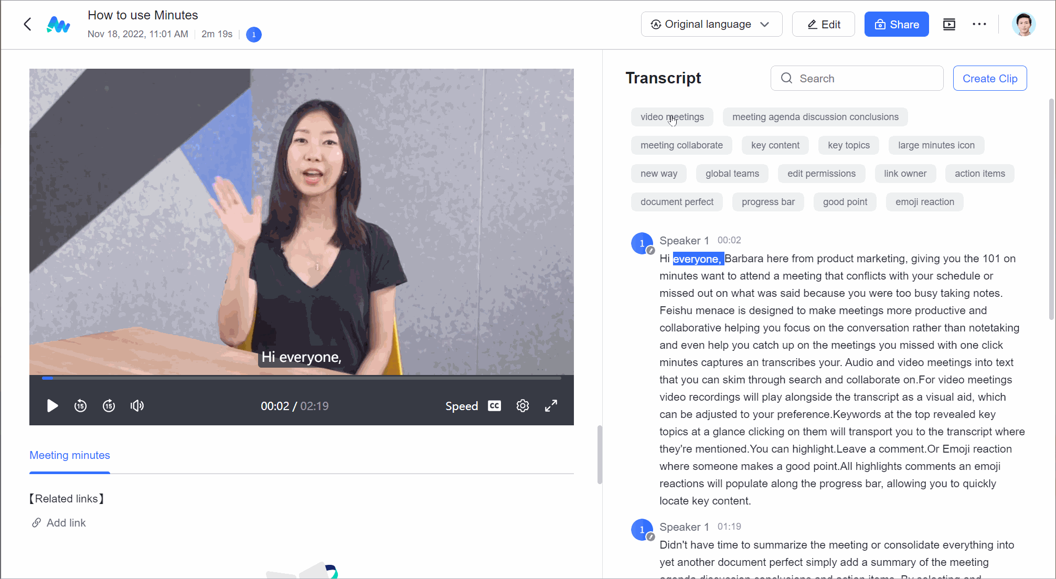Viewport: 1056px width, 579px height.
Task: Open the Original language dropdown
Action: pyautogui.click(x=711, y=24)
